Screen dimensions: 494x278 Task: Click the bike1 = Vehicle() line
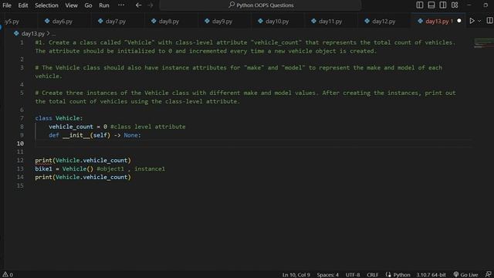(x=100, y=169)
